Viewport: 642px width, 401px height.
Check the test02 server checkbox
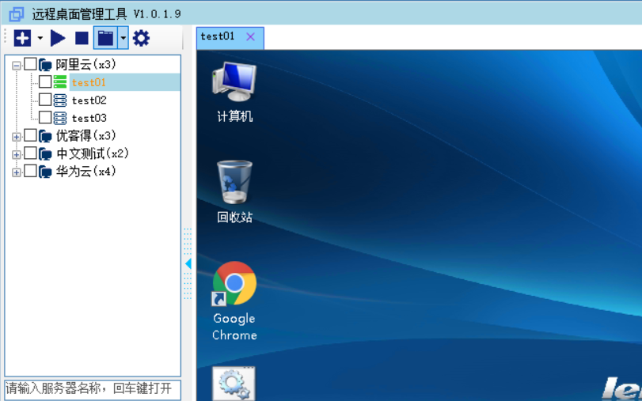coord(45,100)
